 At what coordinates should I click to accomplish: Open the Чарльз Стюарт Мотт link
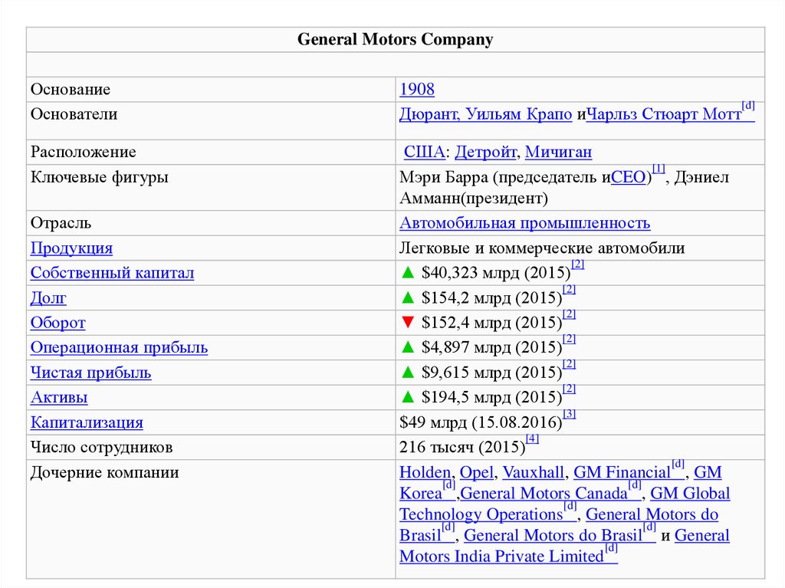(662, 115)
